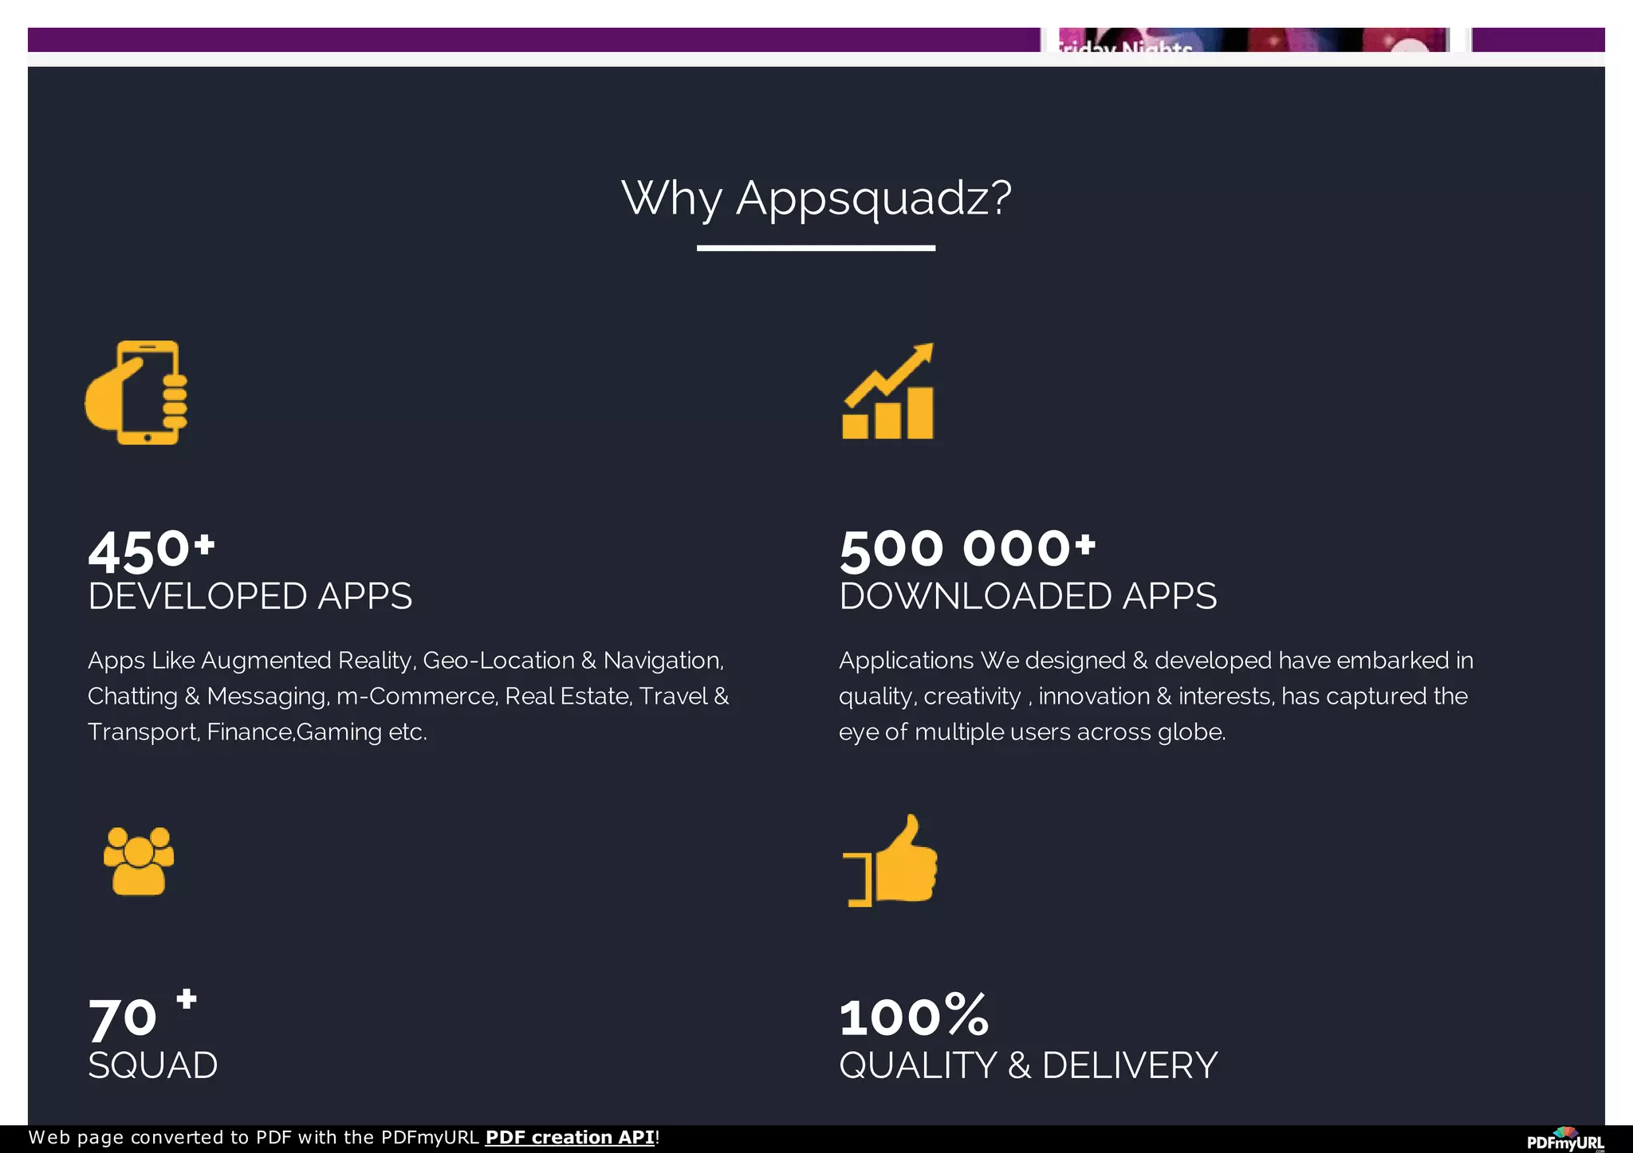Click the Why Appsquadz? heading
Image resolution: width=1633 pixels, height=1153 pixels.
click(816, 198)
